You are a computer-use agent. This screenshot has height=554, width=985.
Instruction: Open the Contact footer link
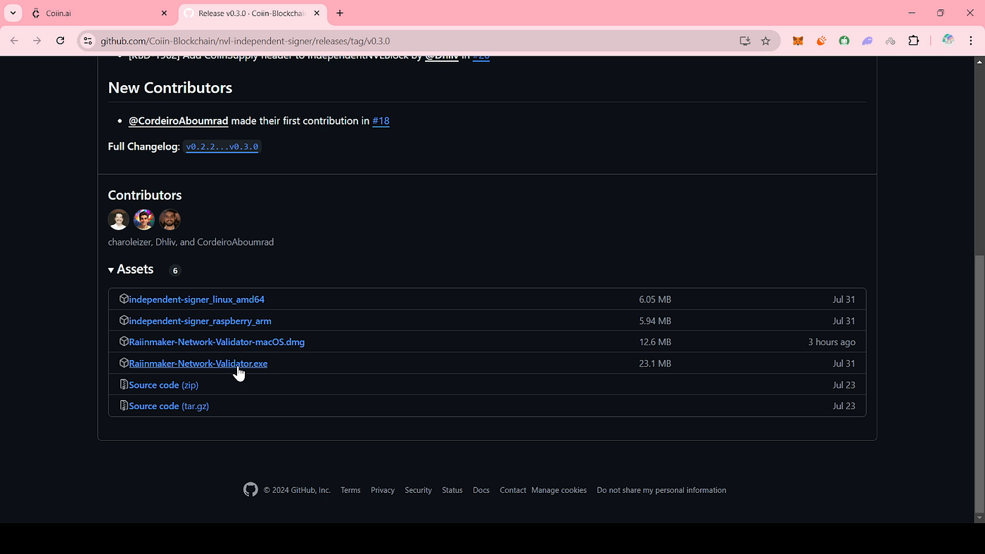click(x=513, y=490)
